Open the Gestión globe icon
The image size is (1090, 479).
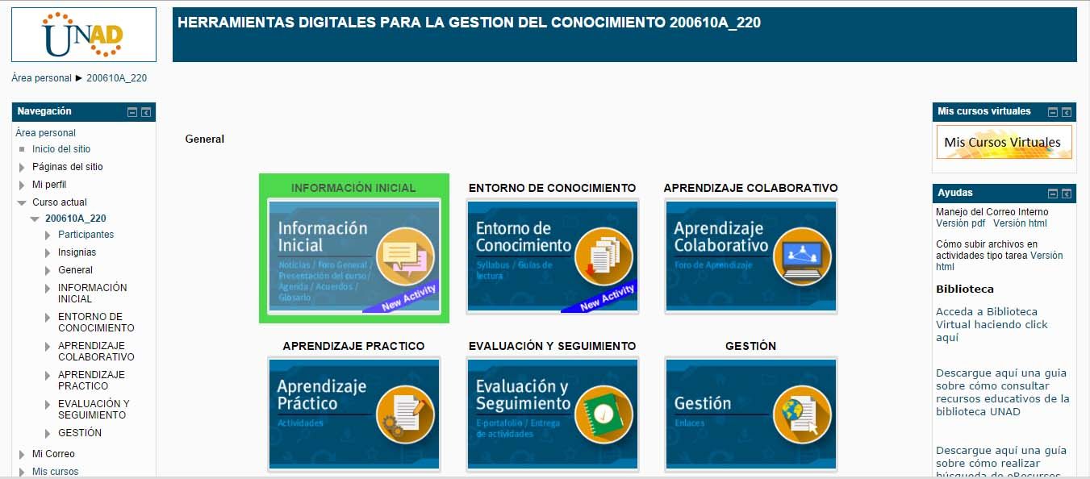pyautogui.click(x=802, y=414)
